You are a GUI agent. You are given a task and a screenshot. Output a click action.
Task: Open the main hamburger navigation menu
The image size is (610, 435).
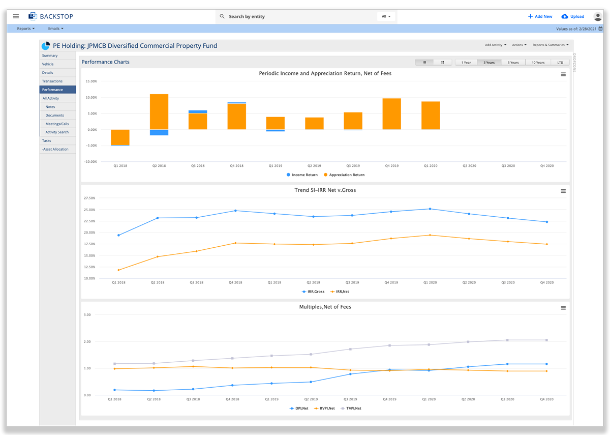click(16, 16)
